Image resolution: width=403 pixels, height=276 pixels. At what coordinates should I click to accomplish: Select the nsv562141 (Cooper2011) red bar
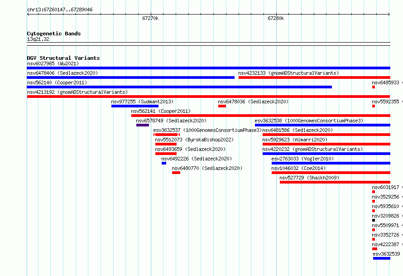[261, 116]
